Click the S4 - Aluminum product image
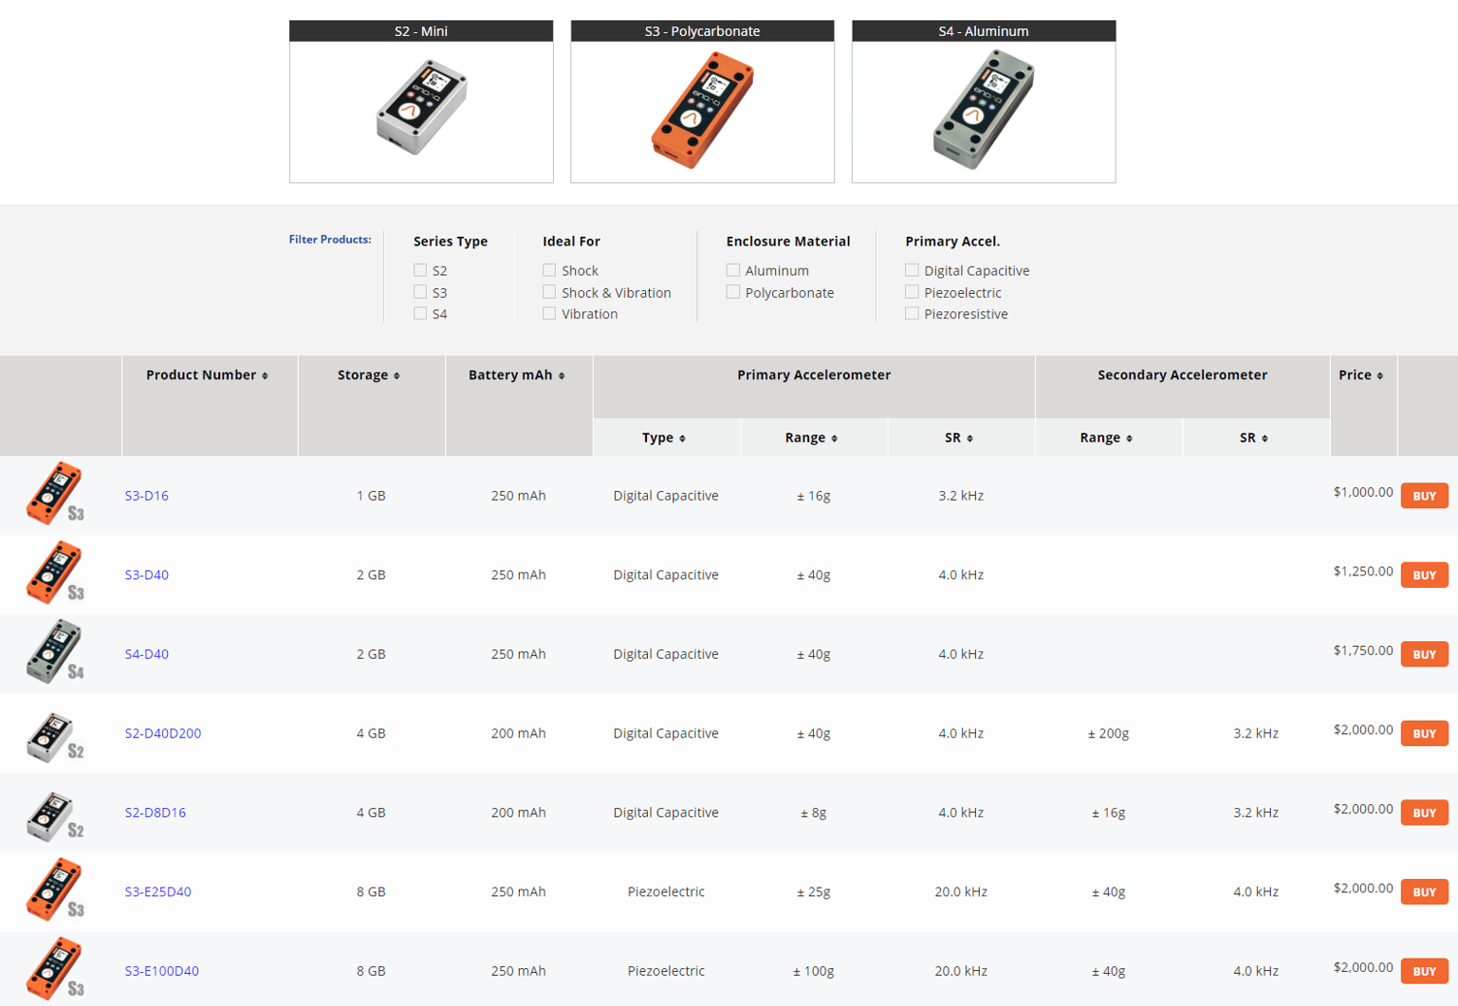1458x1006 pixels. (984, 109)
